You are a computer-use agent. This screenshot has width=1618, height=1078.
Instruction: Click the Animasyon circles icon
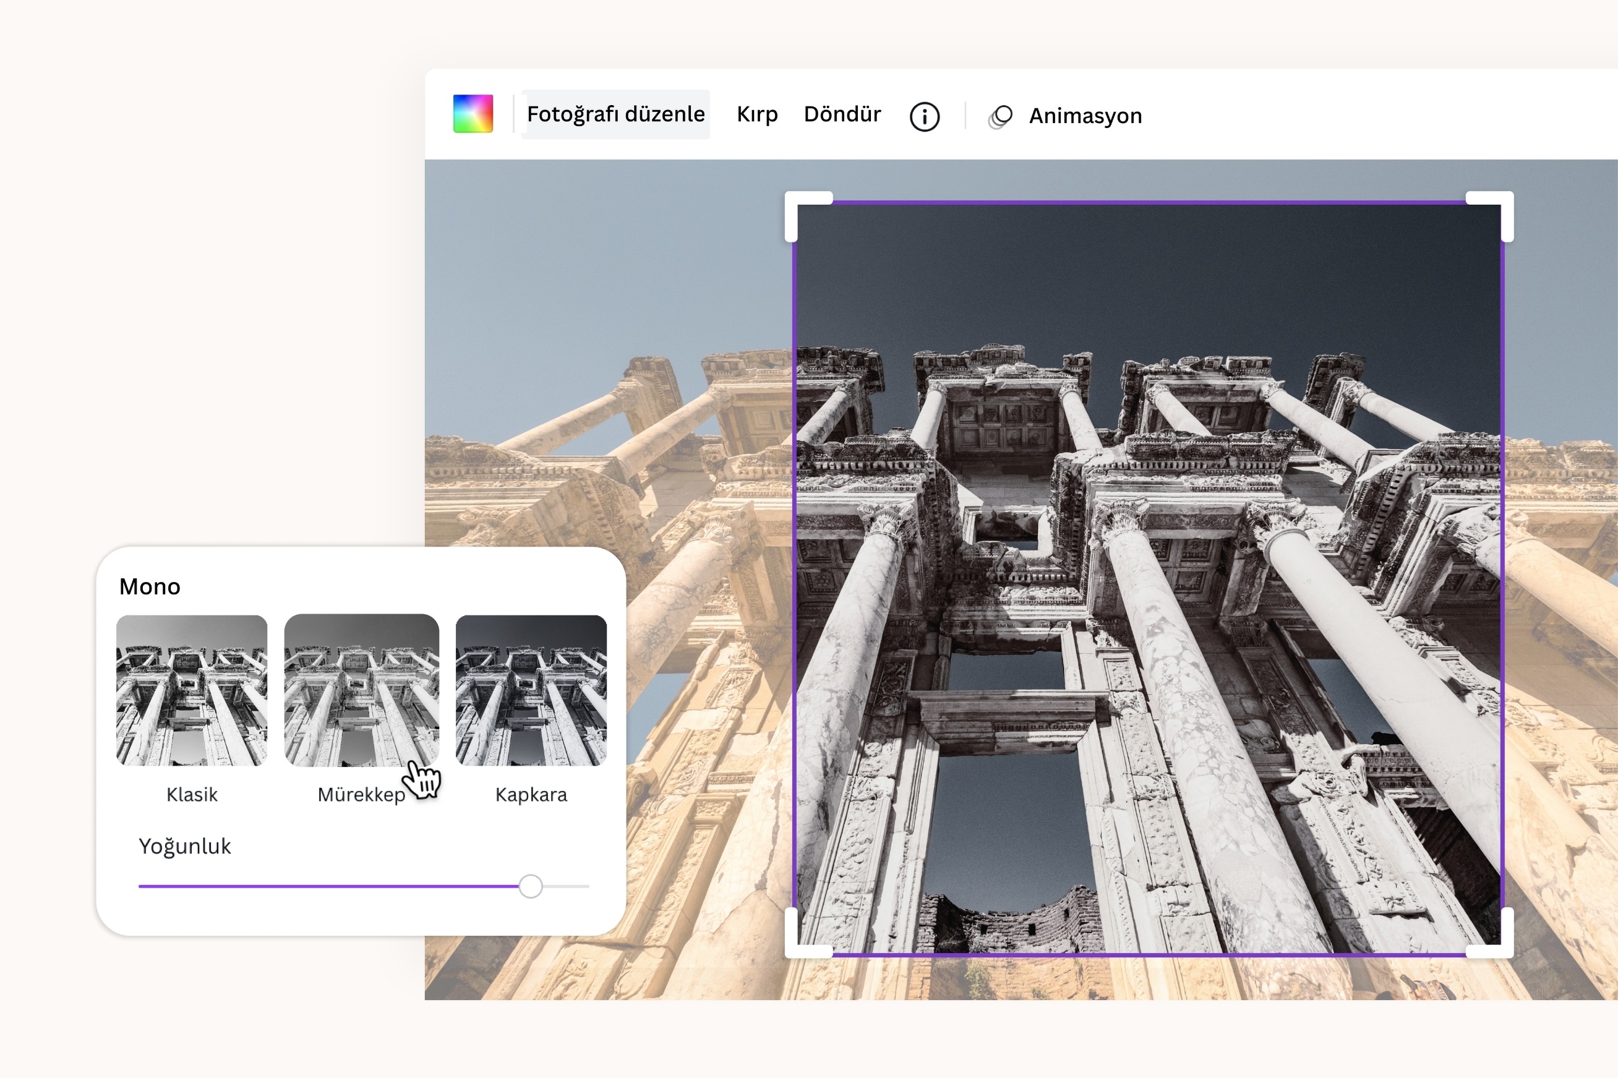tap(1000, 117)
